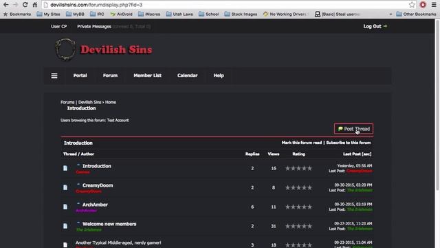Rate the Introduction thread stars

click(298, 168)
